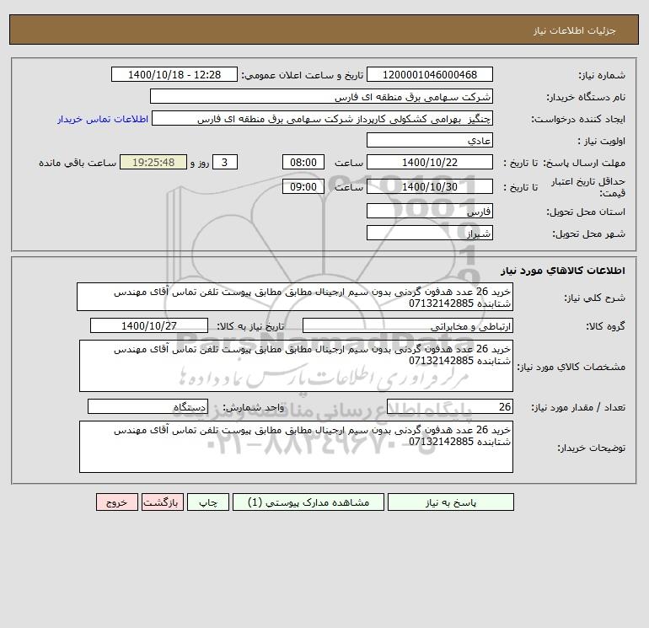Click the مشخصات کالای مورد نیاز label
649x628 pixels.
tap(571, 367)
